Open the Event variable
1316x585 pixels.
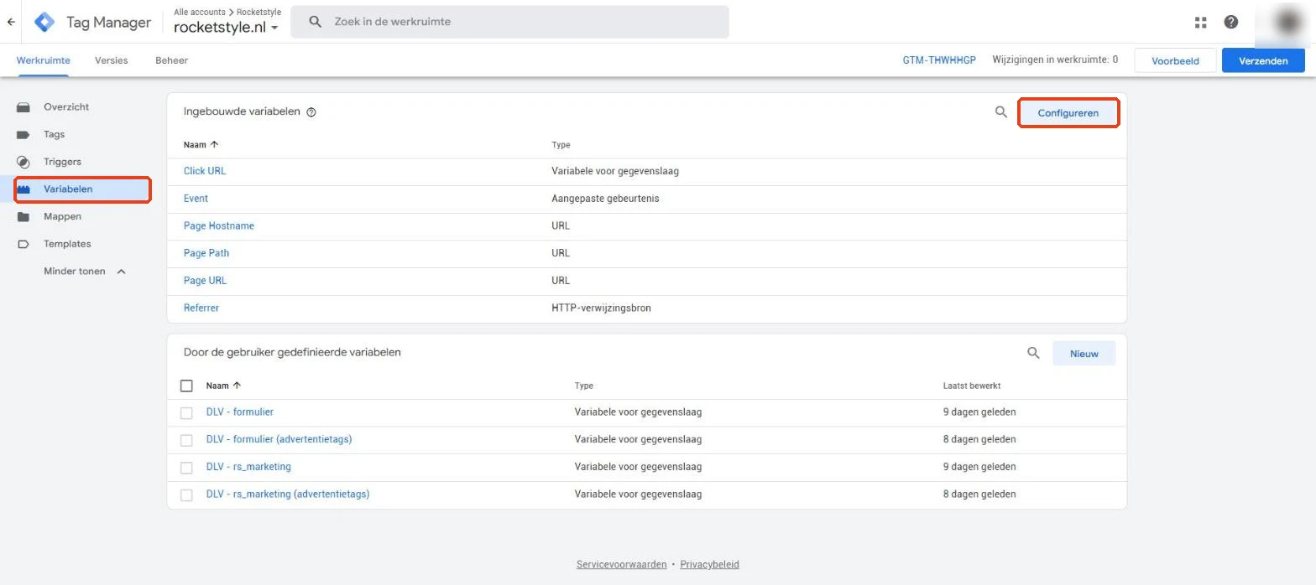coord(196,199)
